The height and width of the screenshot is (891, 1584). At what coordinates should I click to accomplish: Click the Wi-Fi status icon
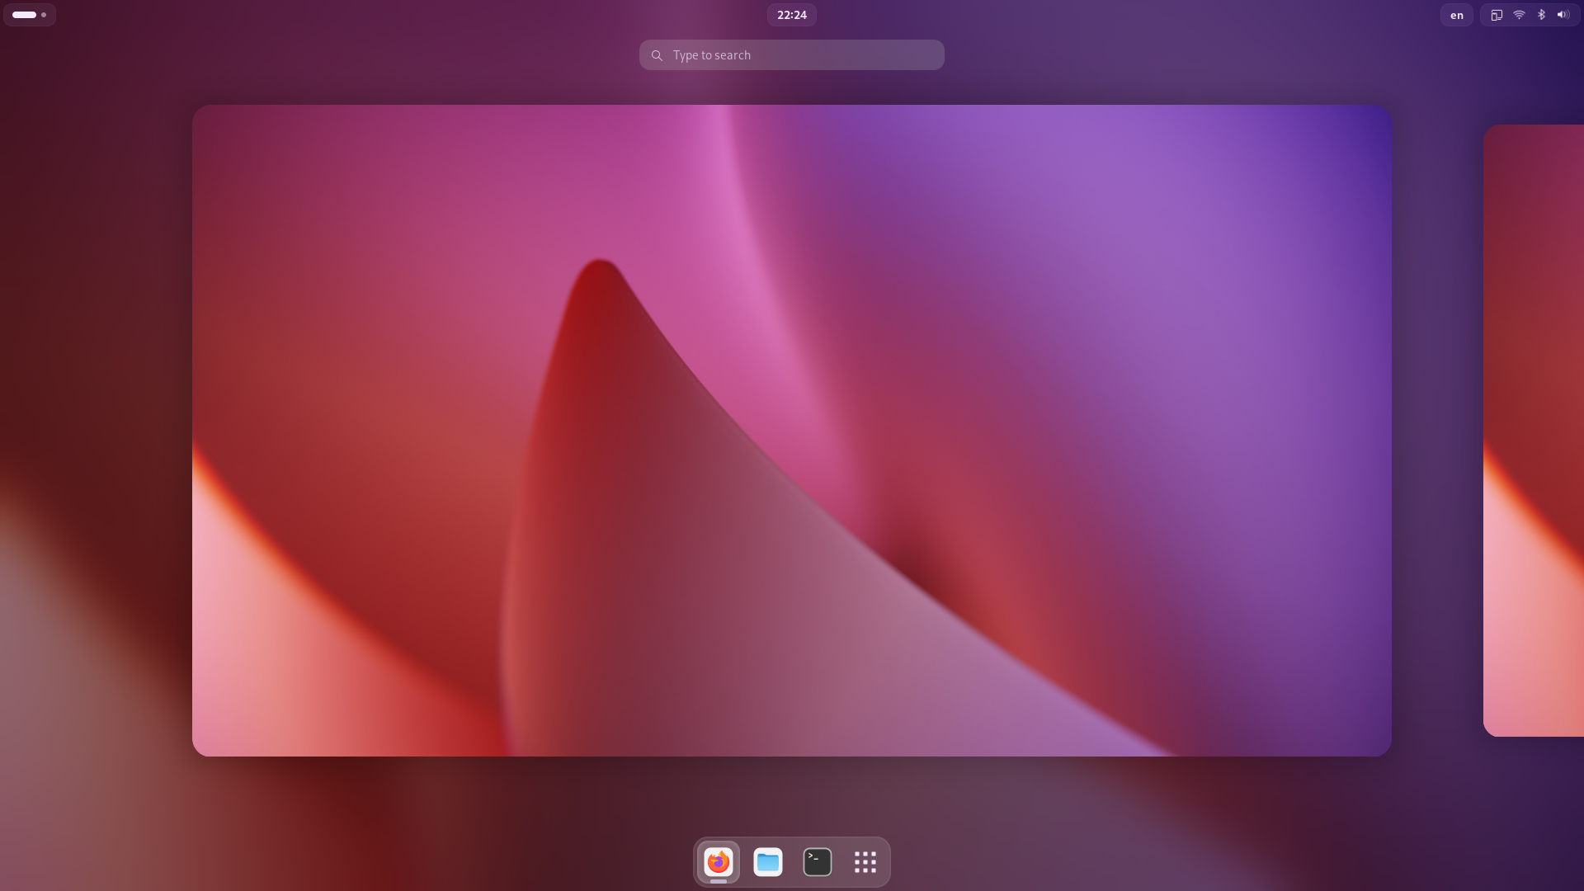pyautogui.click(x=1519, y=15)
